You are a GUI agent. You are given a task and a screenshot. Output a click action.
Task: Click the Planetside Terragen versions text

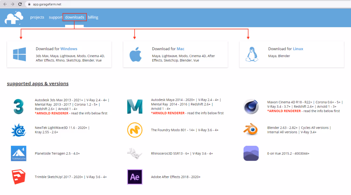click(x=57, y=153)
